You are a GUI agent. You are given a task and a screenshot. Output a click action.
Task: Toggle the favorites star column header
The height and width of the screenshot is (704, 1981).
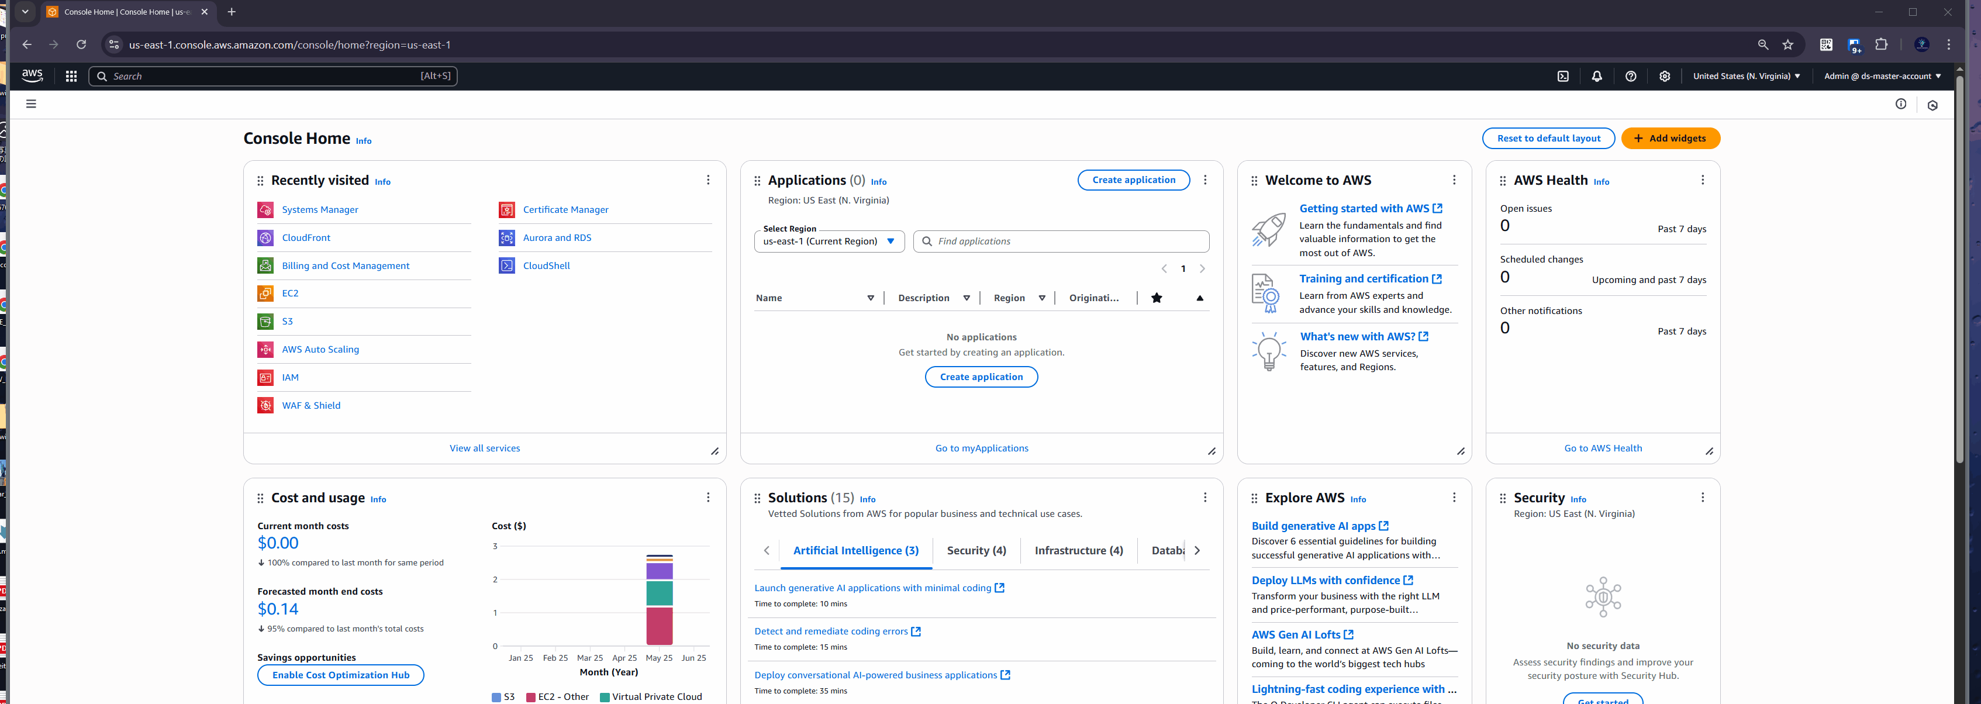coord(1156,299)
